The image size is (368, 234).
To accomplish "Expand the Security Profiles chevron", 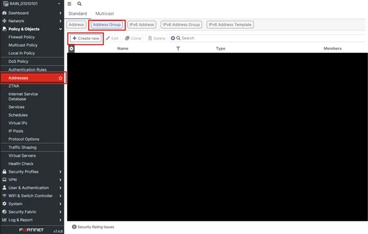I will point(61,172).
